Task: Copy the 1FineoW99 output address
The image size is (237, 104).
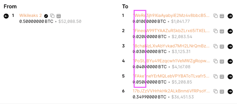Action: [215, 31]
